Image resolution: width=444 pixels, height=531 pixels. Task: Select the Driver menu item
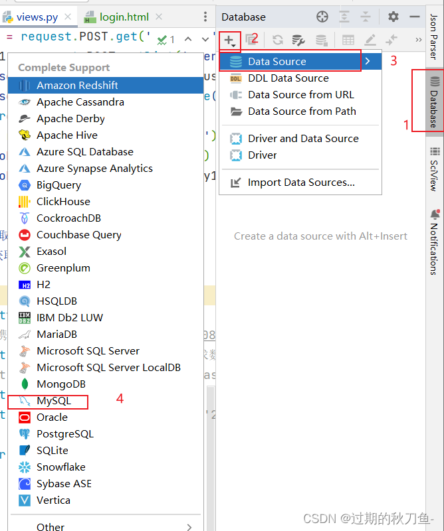click(300, 155)
